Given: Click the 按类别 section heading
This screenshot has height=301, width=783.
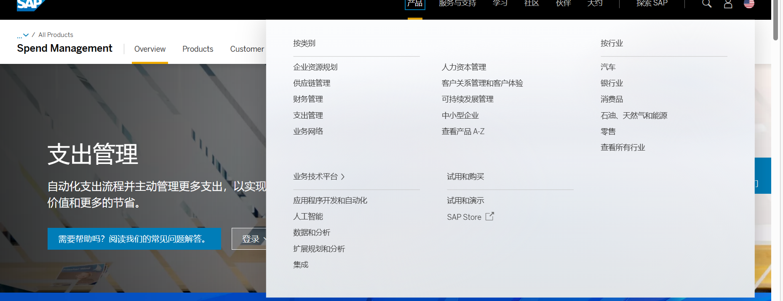Looking at the screenshot, I should [x=304, y=43].
